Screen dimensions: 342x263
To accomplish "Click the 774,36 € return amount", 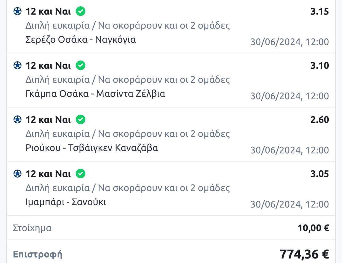I will click(x=304, y=254).
